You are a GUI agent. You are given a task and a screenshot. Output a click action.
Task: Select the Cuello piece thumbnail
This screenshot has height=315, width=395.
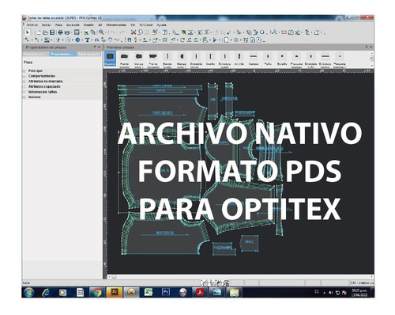tap(210, 59)
